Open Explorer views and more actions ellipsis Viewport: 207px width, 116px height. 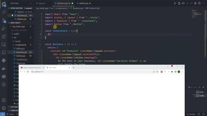point(30,3)
